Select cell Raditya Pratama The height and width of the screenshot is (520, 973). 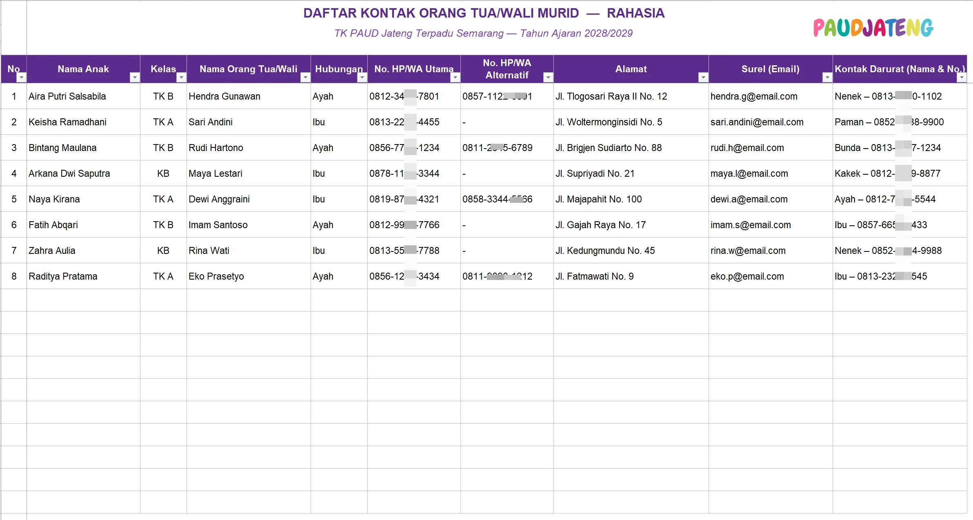pos(83,276)
